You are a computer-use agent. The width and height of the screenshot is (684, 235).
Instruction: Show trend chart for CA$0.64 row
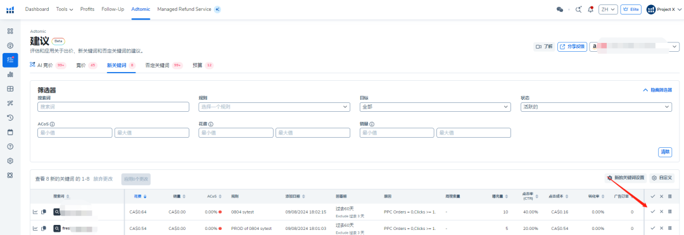[35, 212]
